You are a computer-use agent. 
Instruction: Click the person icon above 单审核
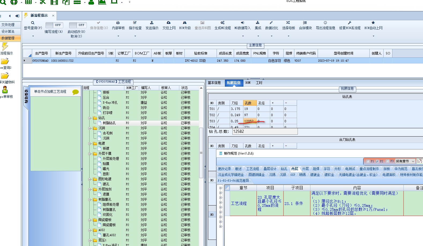click(x=5, y=90)
